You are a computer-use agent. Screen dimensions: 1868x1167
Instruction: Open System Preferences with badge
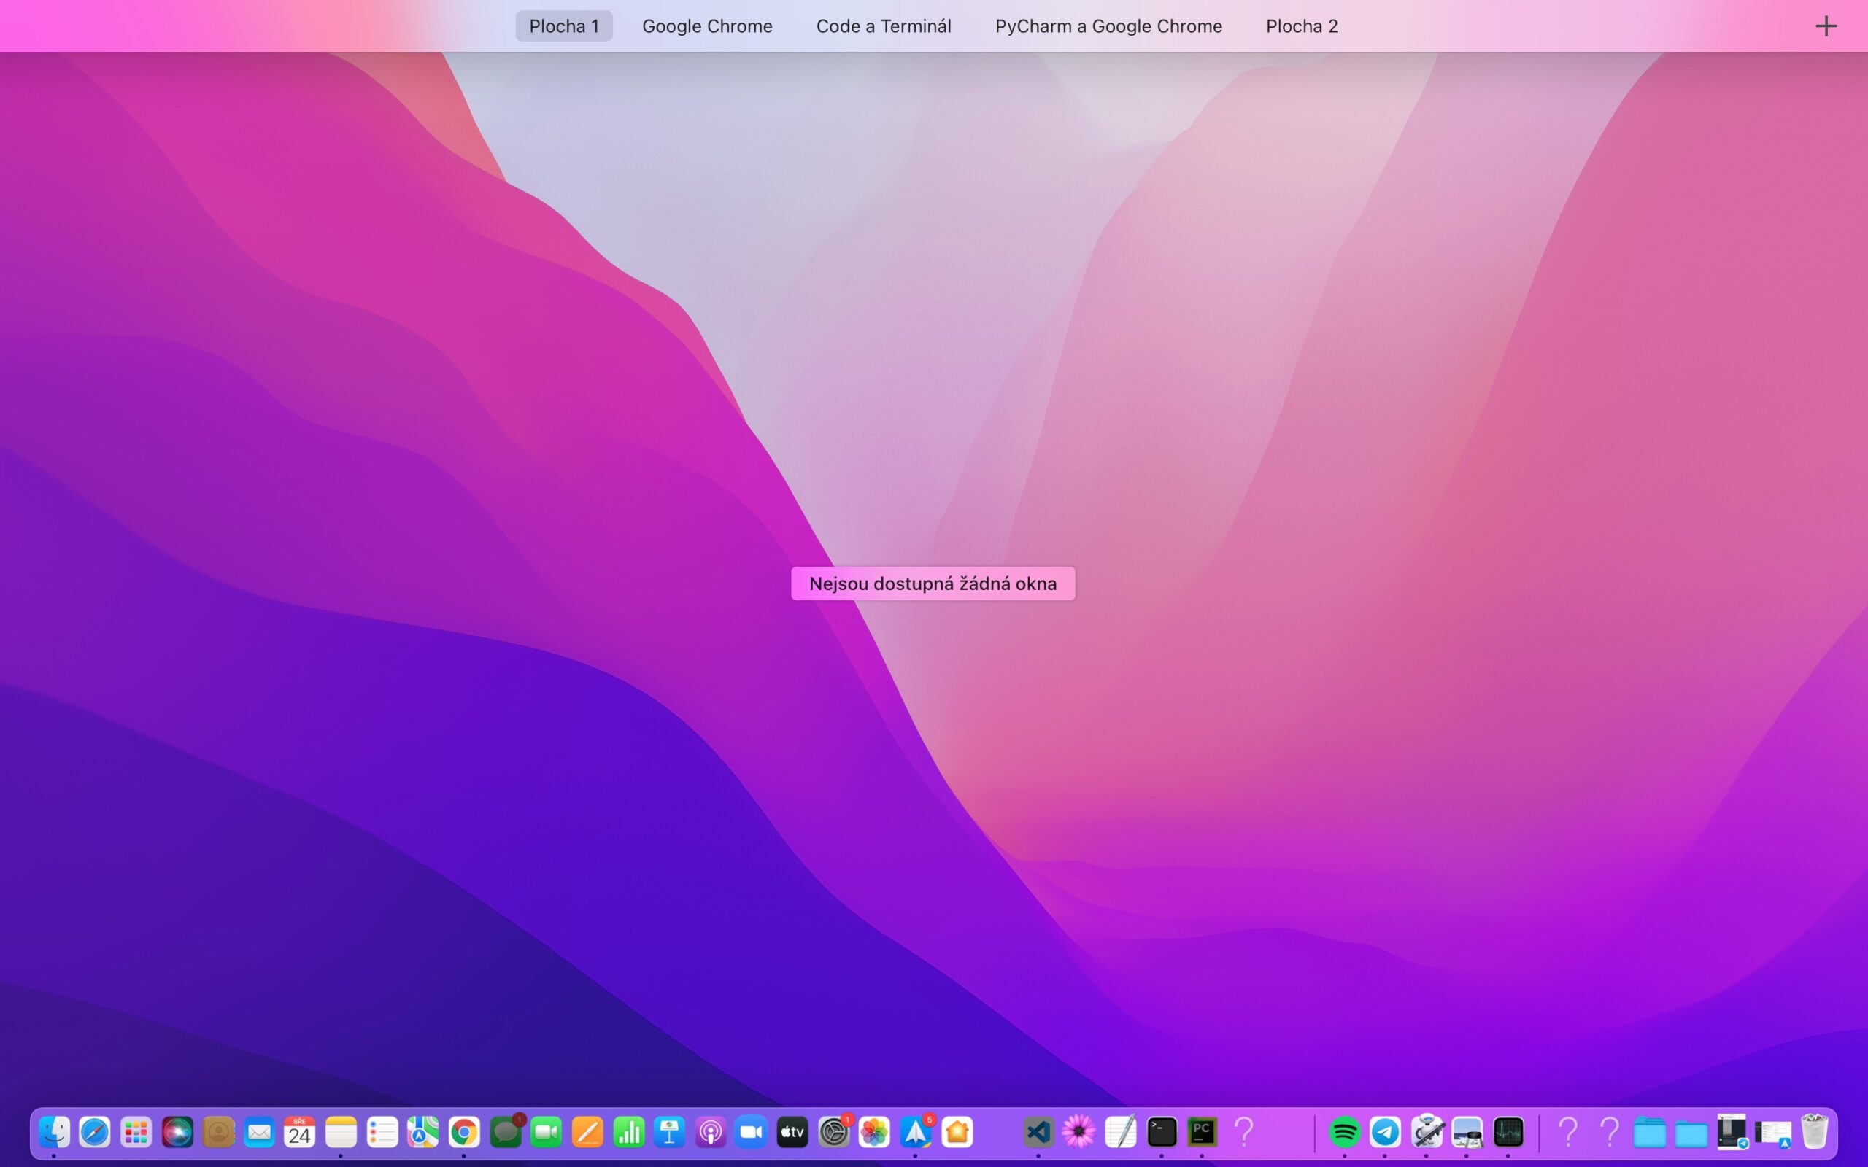[833, 1132]
